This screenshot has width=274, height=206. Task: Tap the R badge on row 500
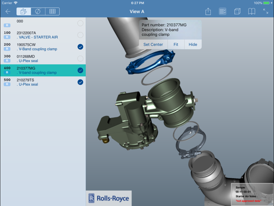coord(7,84)
